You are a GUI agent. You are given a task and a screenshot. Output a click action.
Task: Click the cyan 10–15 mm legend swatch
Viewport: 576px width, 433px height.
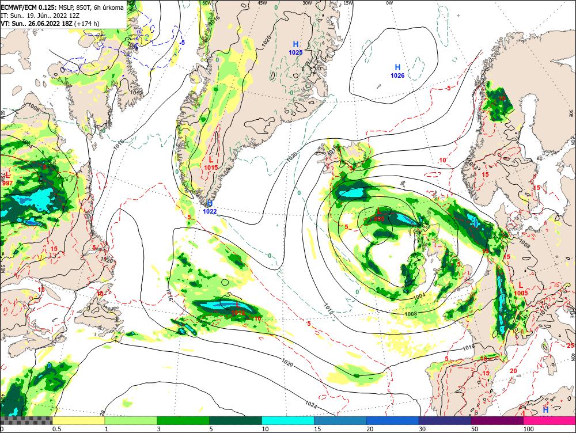click(x=288, y=420)
